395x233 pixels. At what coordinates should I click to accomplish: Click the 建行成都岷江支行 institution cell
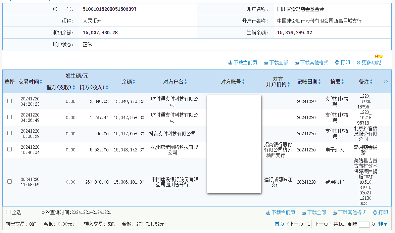point(278,182)
